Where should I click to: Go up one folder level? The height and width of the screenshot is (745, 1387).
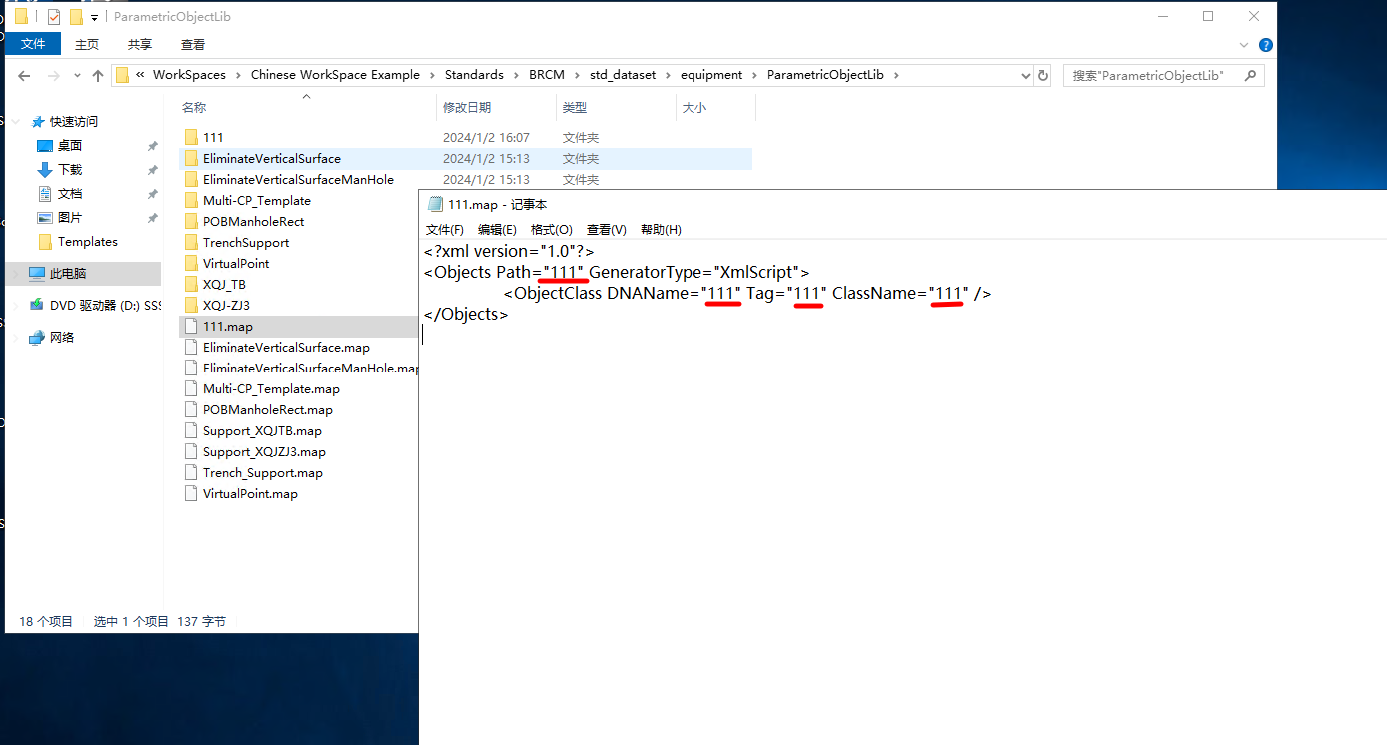point(98,75)
